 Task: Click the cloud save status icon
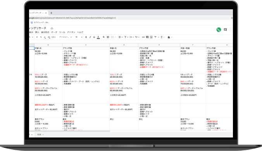coord(52,28)
